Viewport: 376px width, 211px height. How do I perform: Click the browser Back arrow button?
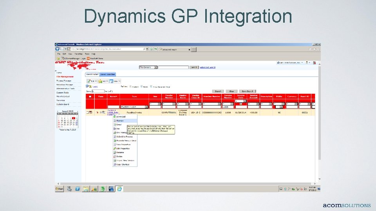tap(57, 49)
